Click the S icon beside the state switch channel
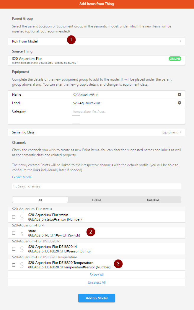 (22, 234)
